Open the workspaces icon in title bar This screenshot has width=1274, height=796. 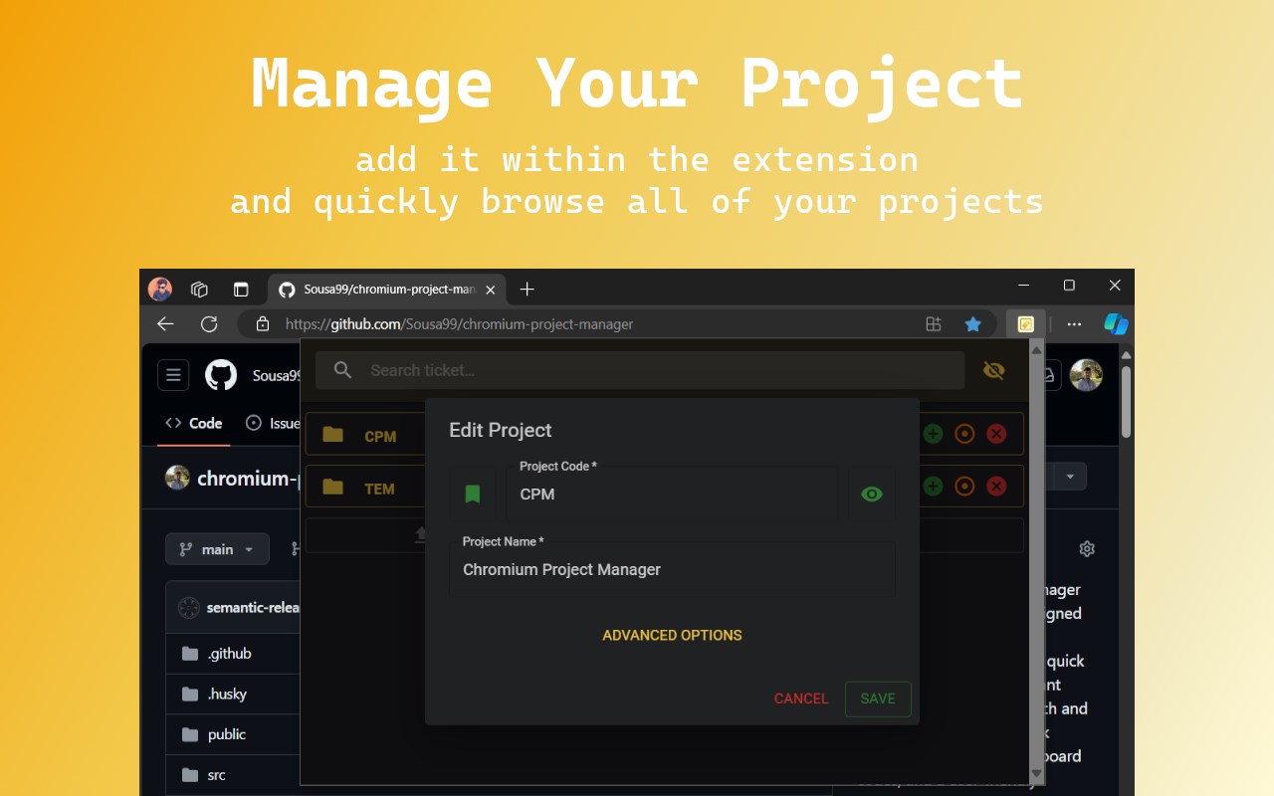199,290
